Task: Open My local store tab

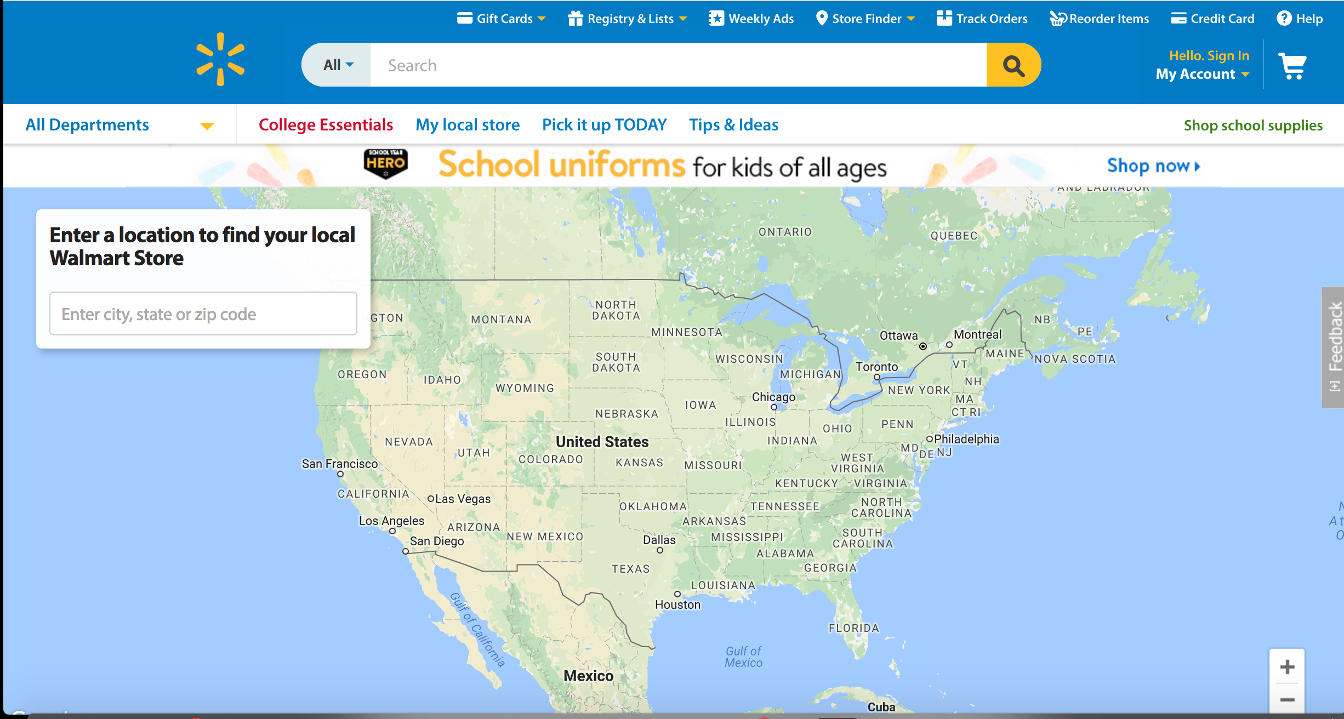Action: pyautogui.click(x=468, y=124)
